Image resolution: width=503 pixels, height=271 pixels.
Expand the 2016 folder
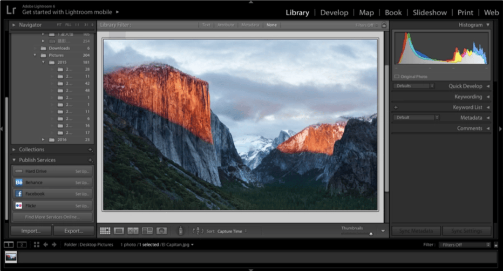(x=43, y=140)
